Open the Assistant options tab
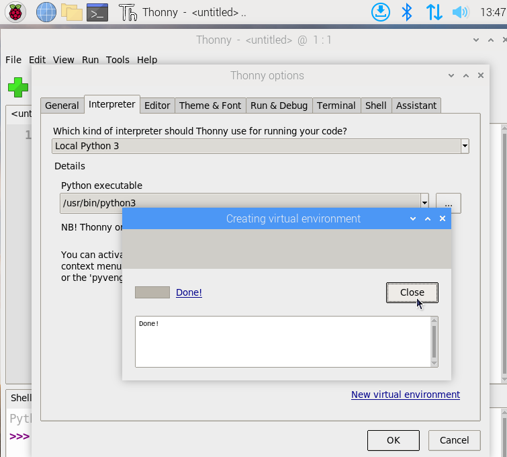This screenshot has height=457, width=507. [416, 106]
